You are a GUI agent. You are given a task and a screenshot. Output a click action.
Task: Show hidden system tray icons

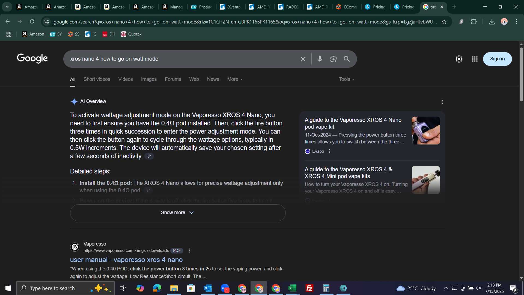(x=446, y=288)
